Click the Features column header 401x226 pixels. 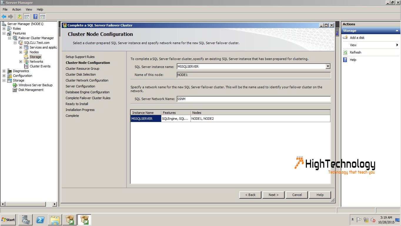[176, 113]
